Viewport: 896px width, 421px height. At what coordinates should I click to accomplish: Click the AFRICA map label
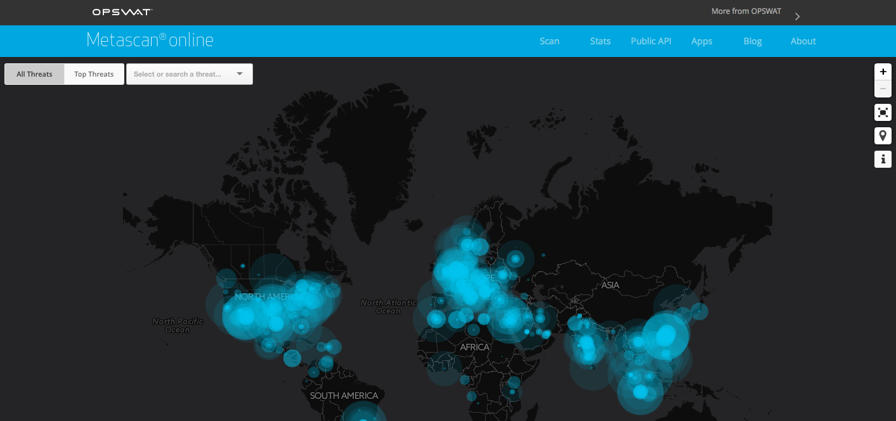(475, 347)
